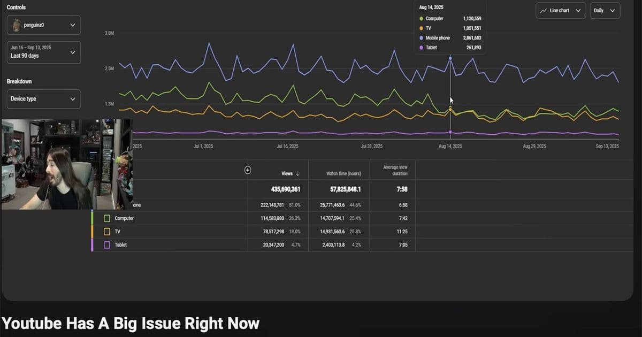642x337 pixels.
Task: Click the Computer row label in the table
Action: pos(125,218)
